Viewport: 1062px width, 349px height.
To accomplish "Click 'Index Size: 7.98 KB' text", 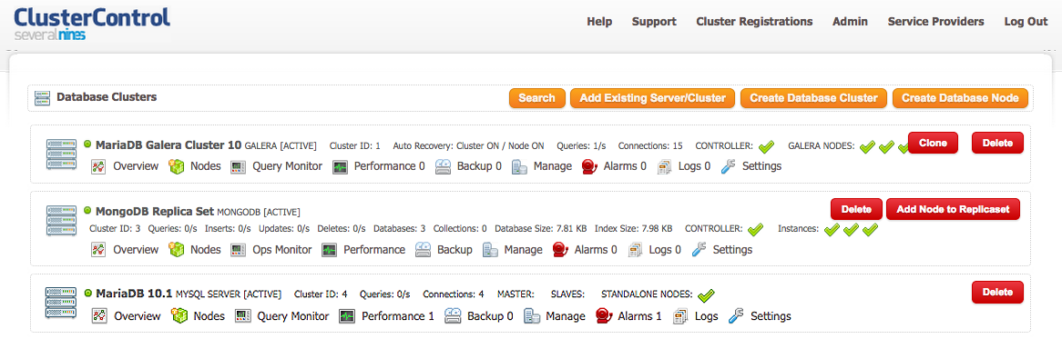I will [x=632, y=229].
